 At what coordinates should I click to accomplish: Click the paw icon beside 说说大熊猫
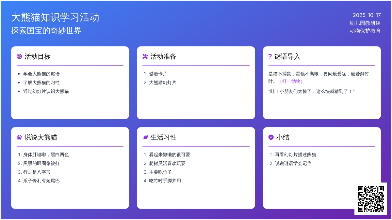click(19, 137)
